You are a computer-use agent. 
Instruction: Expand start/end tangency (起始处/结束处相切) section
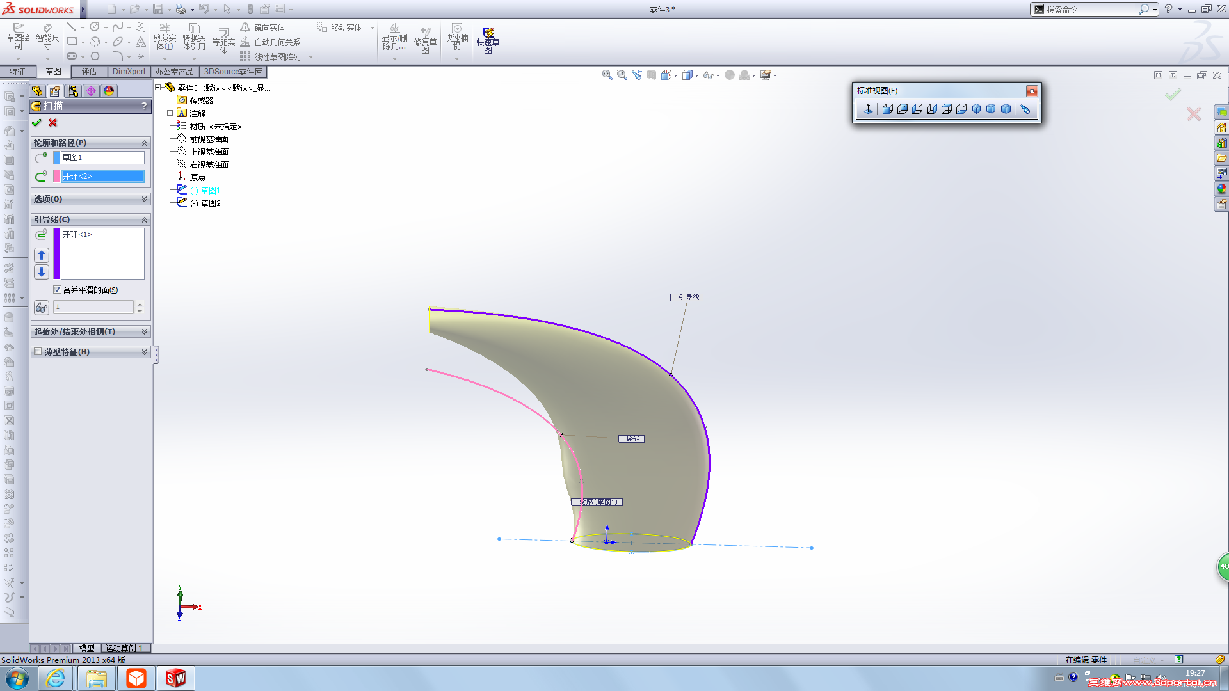pos(144,331)
